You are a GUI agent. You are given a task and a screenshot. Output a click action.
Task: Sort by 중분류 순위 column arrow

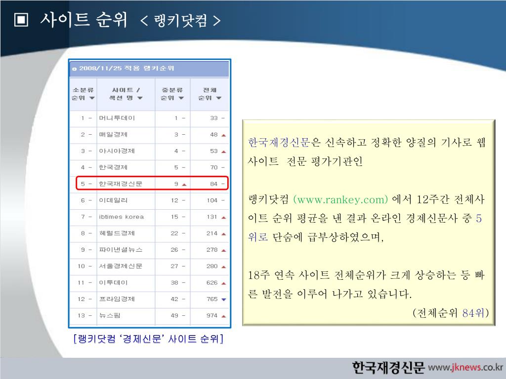click(181, 98)
